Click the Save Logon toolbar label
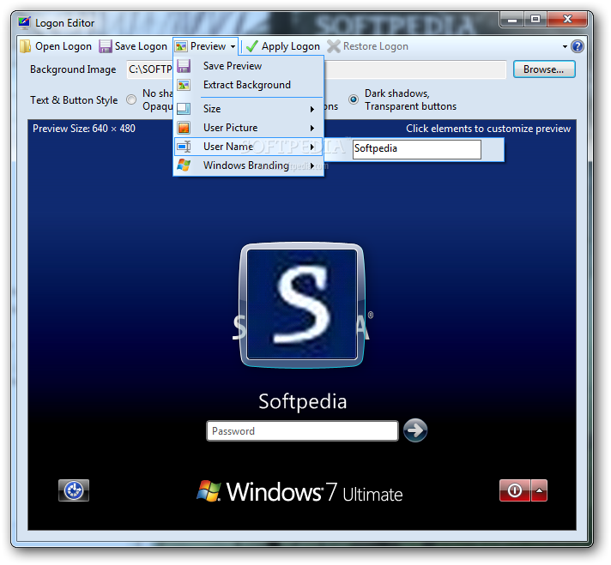 141,46
